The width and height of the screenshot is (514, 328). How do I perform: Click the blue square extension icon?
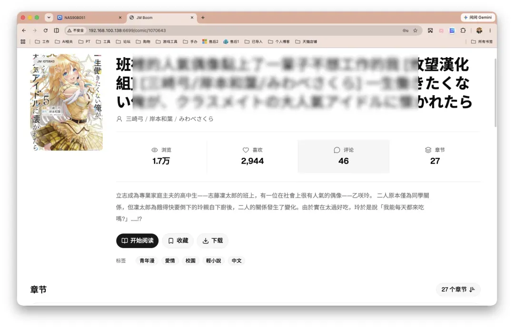[x=452, y=30]
